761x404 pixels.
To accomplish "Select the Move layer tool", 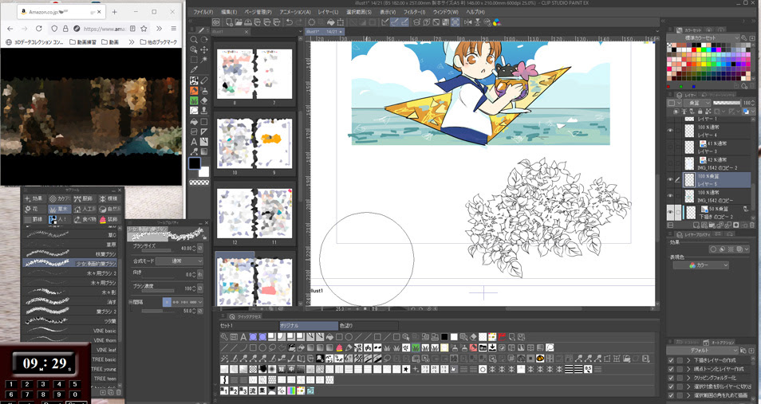I will (204, 50).
